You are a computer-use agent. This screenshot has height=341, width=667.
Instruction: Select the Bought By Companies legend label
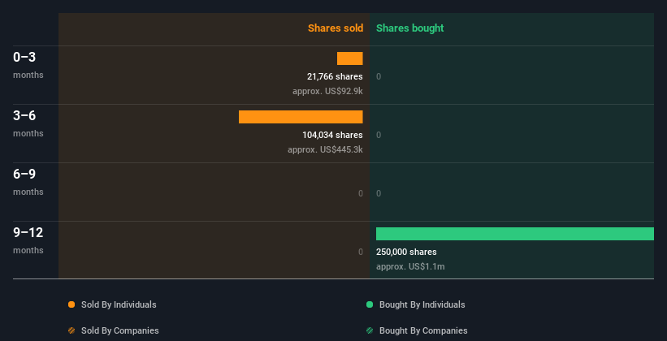[423, 330]
